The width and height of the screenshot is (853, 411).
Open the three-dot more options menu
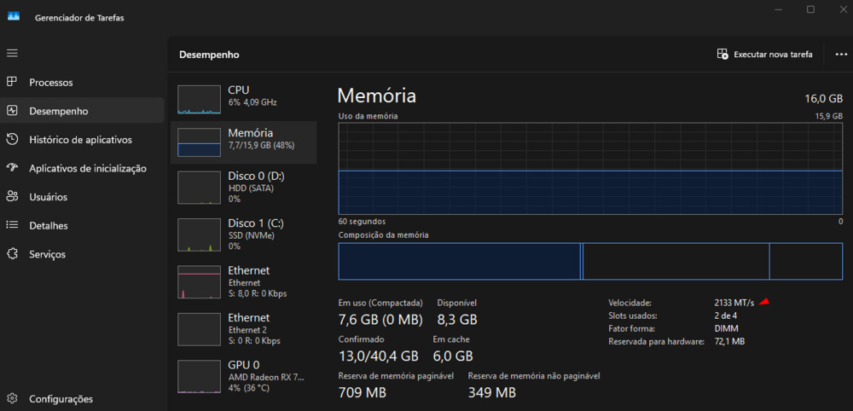[841, 55]
